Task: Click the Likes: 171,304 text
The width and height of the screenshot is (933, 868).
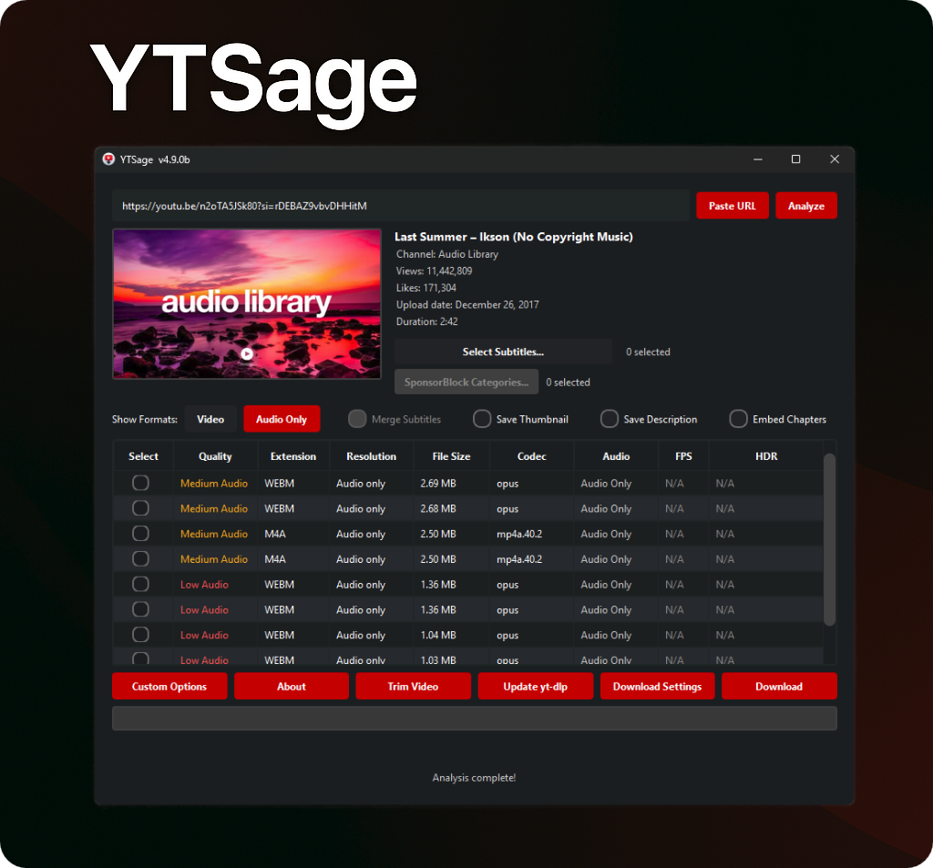Action: 426,287
